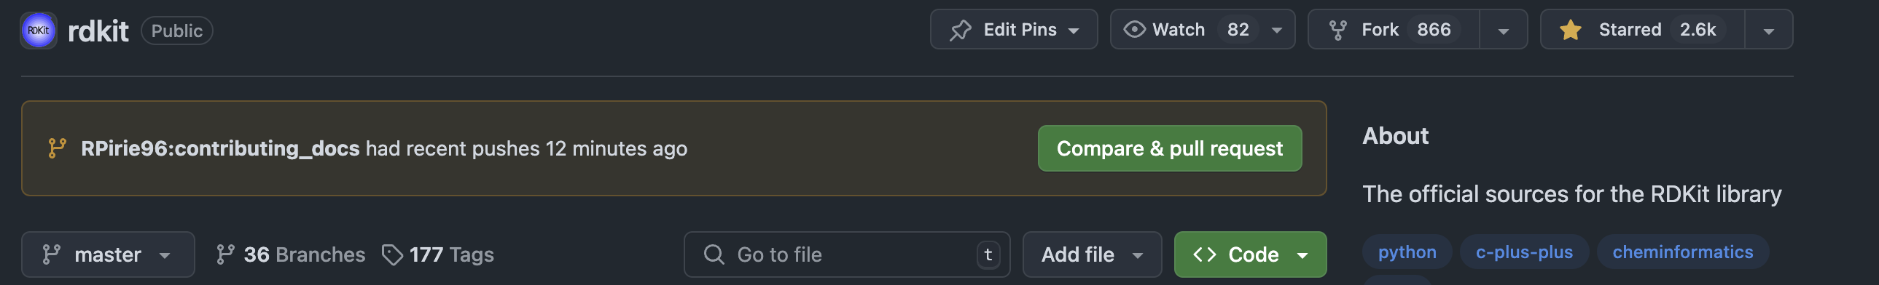This screenshot has width=1879, height=285.
Task: Click Compare & pull request button
Action: [x=1169, y=148]
